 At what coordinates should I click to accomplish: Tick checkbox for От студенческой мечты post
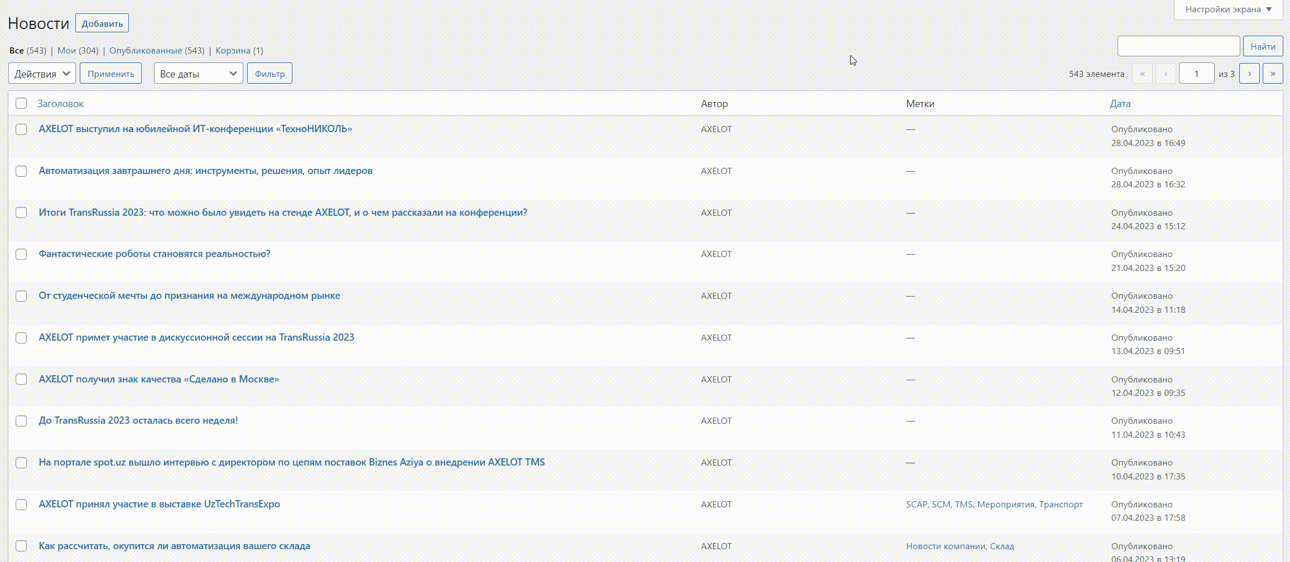click(21, 296)
